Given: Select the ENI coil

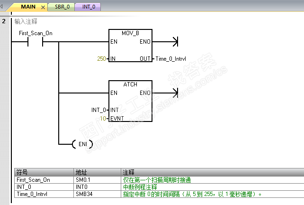Looking at the screenshot, I should point(82,144).
